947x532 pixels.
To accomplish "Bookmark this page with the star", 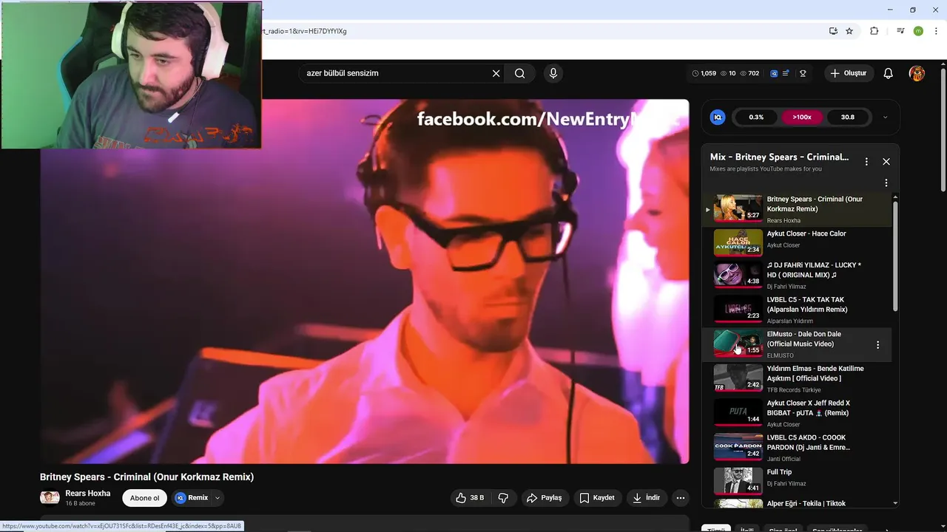I will pyautogui.click(x=849, y=31).
